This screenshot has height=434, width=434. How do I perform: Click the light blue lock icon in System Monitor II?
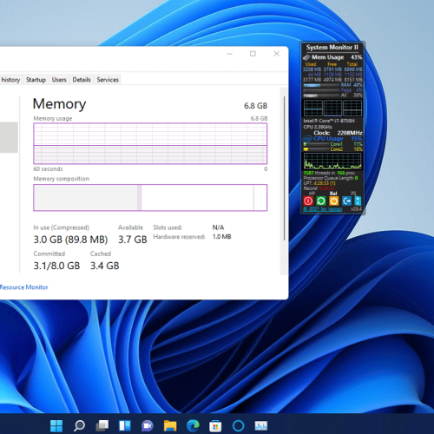click(358, 201)
